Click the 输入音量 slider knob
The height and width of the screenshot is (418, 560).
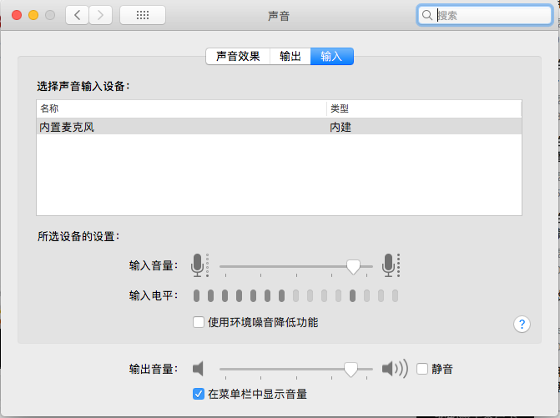point(353,266)
